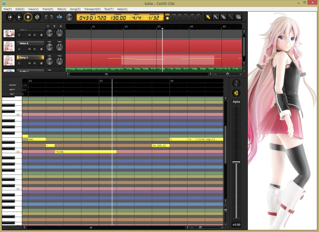This screenshot has height=232, width=319.
Task: Add a new track with the plus button
Action: point(48,26)
